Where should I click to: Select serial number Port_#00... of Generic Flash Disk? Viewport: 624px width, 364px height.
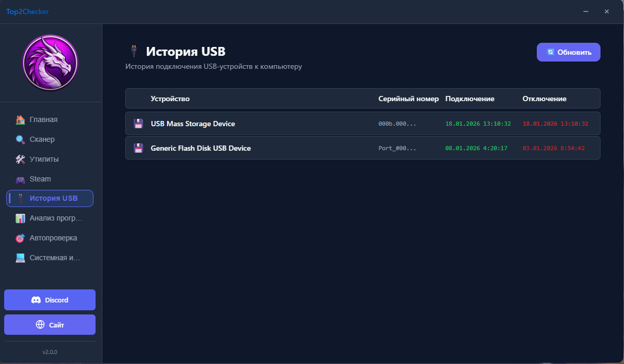[x=397, y=149]
